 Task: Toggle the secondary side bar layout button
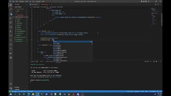(146, 1)
